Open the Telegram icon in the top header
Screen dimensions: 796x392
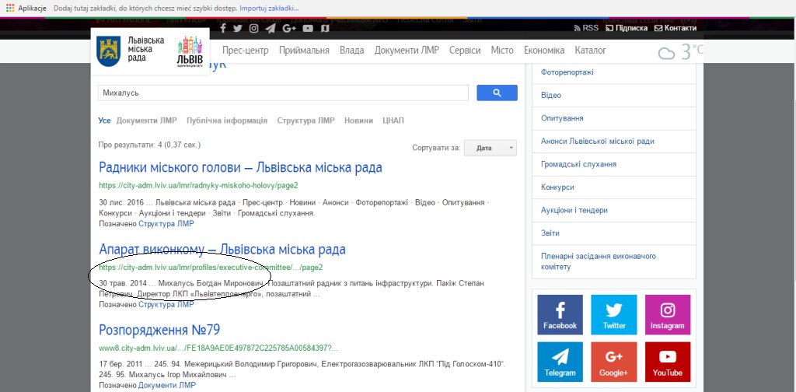270,29
